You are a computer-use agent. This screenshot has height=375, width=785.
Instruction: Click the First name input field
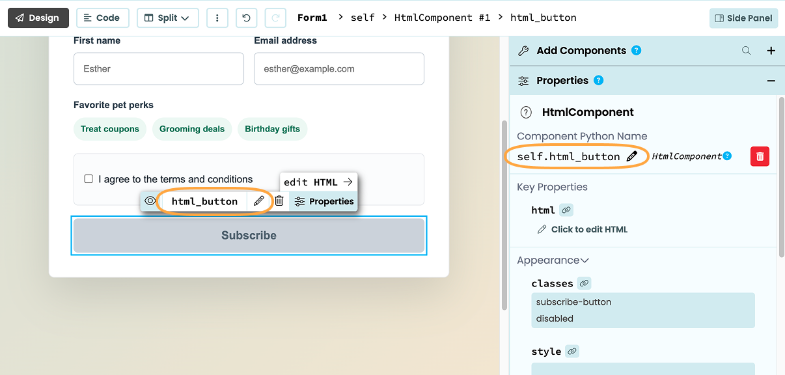pyautogui.click(x=159, y=68)
